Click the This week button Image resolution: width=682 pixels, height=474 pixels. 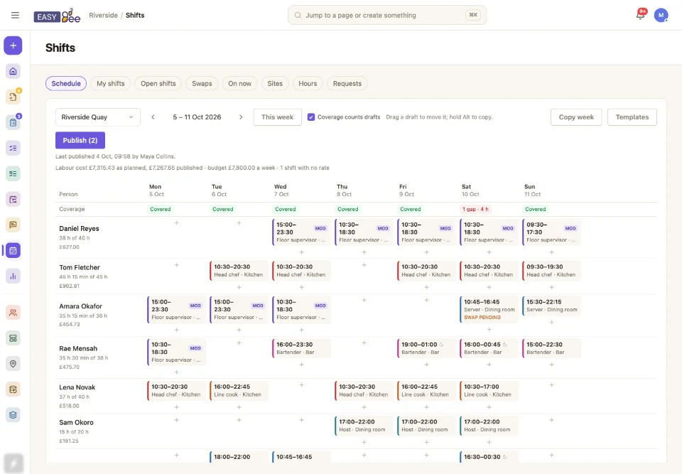tap(278, 117)
